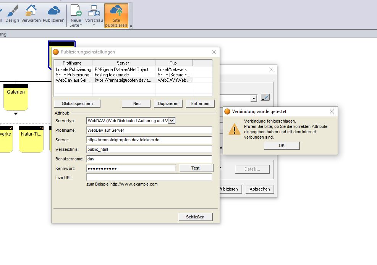The width and height of the screenshot is (377, 265).
Task: Open the toolbar overflow arrow after Site publizieren
Action: [131, 26]
